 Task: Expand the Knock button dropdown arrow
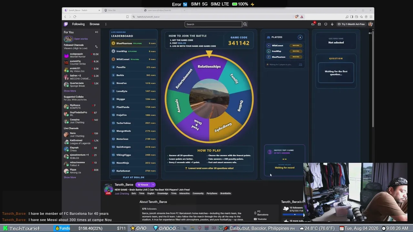153,185
